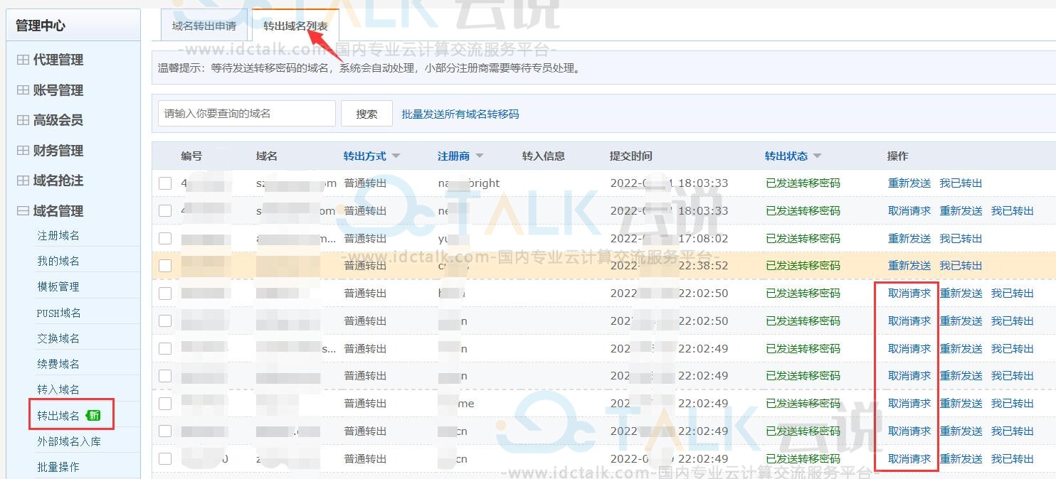Click 重新发送 in the 17:08:02 row

909,238
